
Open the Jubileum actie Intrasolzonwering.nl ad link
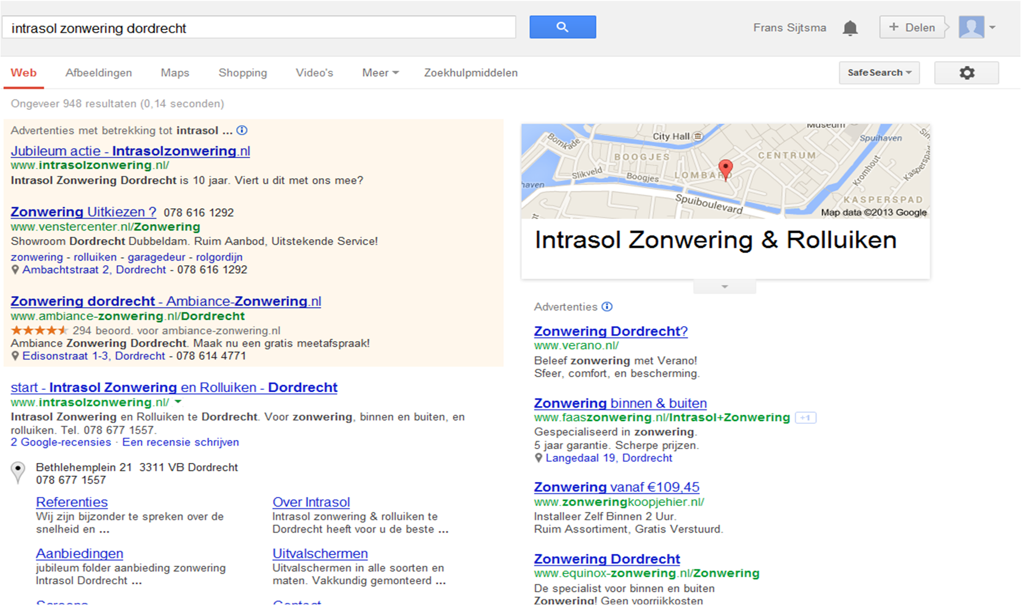(130, 151)
